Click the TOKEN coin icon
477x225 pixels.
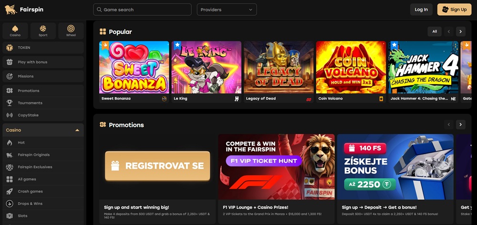point(10,48)
